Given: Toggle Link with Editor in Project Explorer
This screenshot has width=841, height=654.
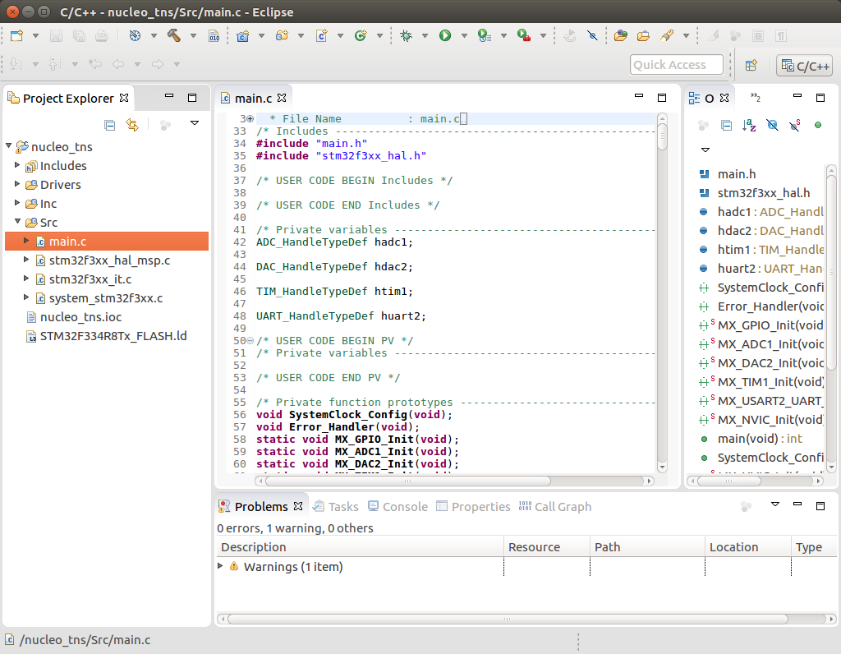Looking at the screenshot, I should coord(131,125).
